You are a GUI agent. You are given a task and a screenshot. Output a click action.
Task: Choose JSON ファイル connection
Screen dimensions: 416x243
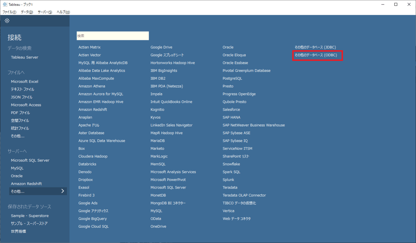click(21, 97)
